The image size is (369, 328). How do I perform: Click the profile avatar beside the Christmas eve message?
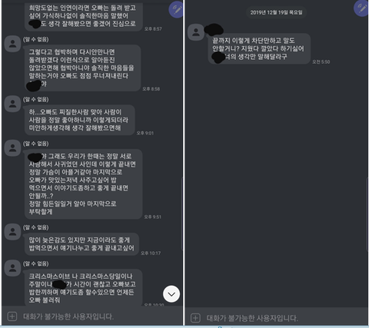(x=12, y=268)
